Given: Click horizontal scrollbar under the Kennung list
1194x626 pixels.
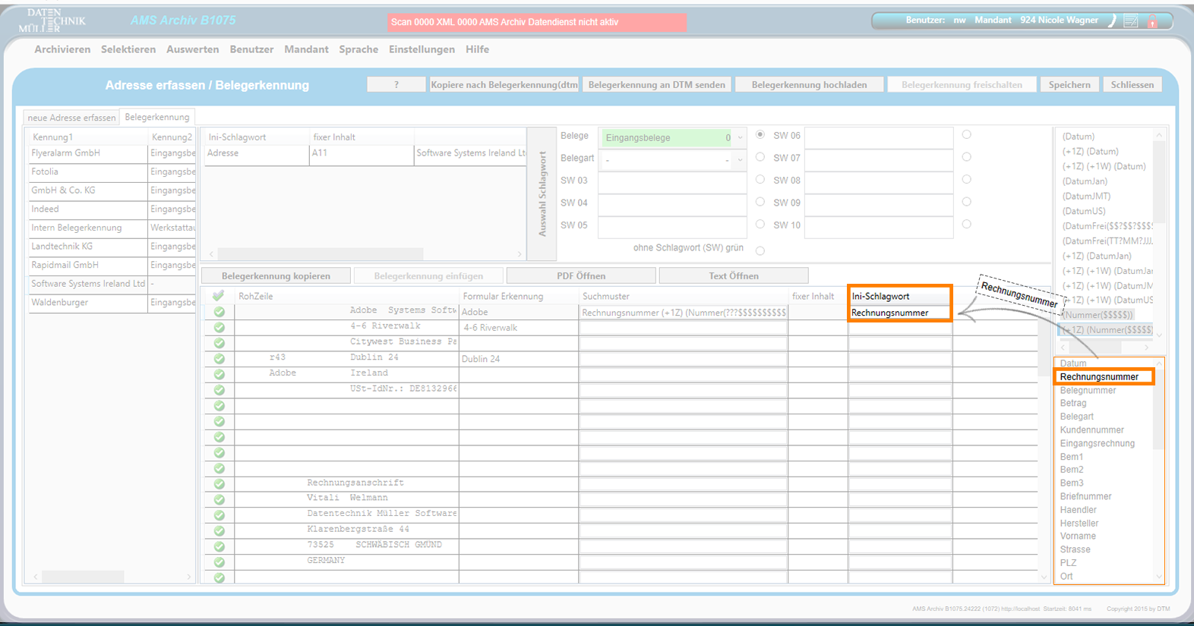Looking at the screenshot, I should coord(82,577).
